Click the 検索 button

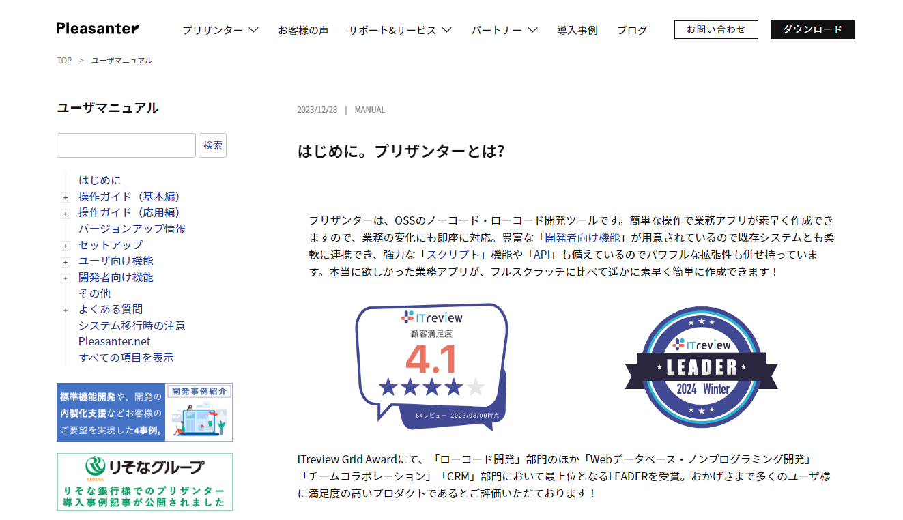click(x=212, y=145)
